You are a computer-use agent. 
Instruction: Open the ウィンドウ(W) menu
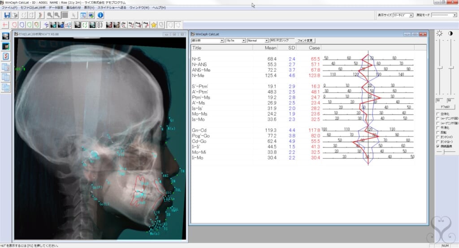point(139,8)
